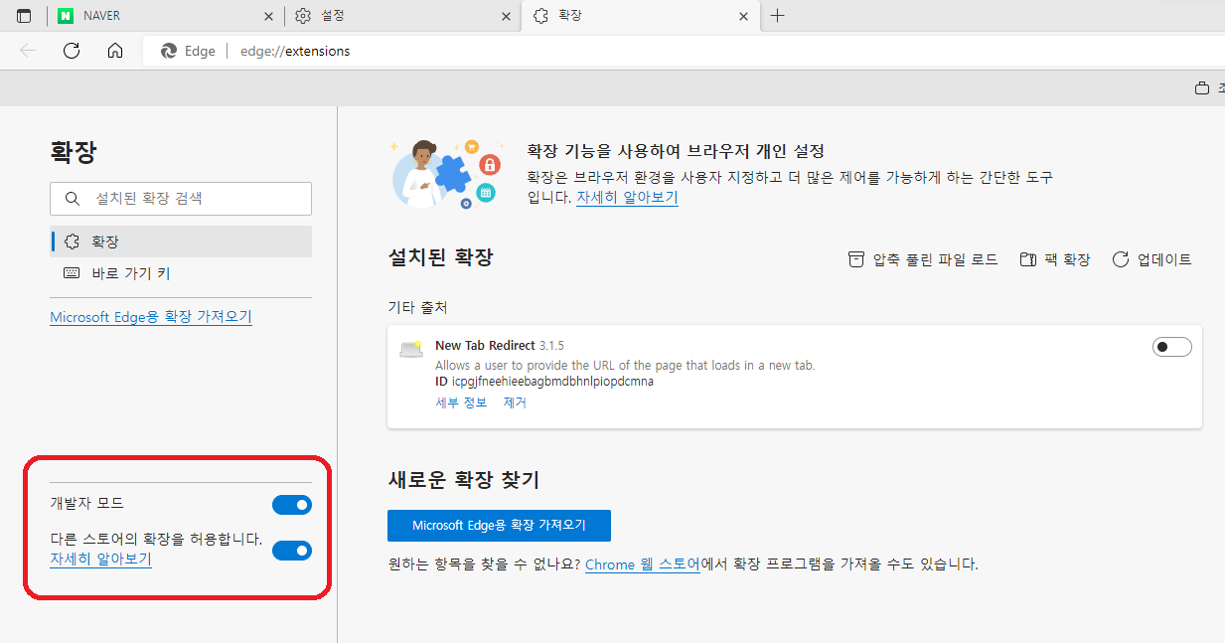The width and height of the screenshot is (1225, 643).
Task: Click the briefcase icon on favorites bar
Action: click(1202, 87)
